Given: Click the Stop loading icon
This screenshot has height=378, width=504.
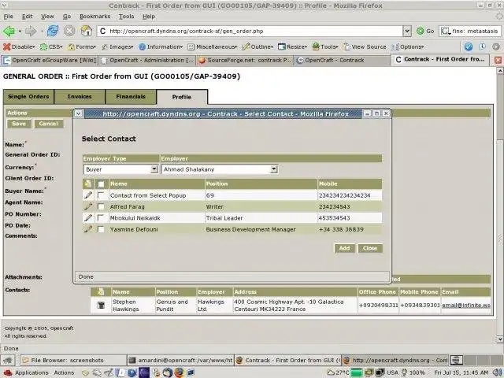Looking at the screenshot, I should (x=69, y=31).
